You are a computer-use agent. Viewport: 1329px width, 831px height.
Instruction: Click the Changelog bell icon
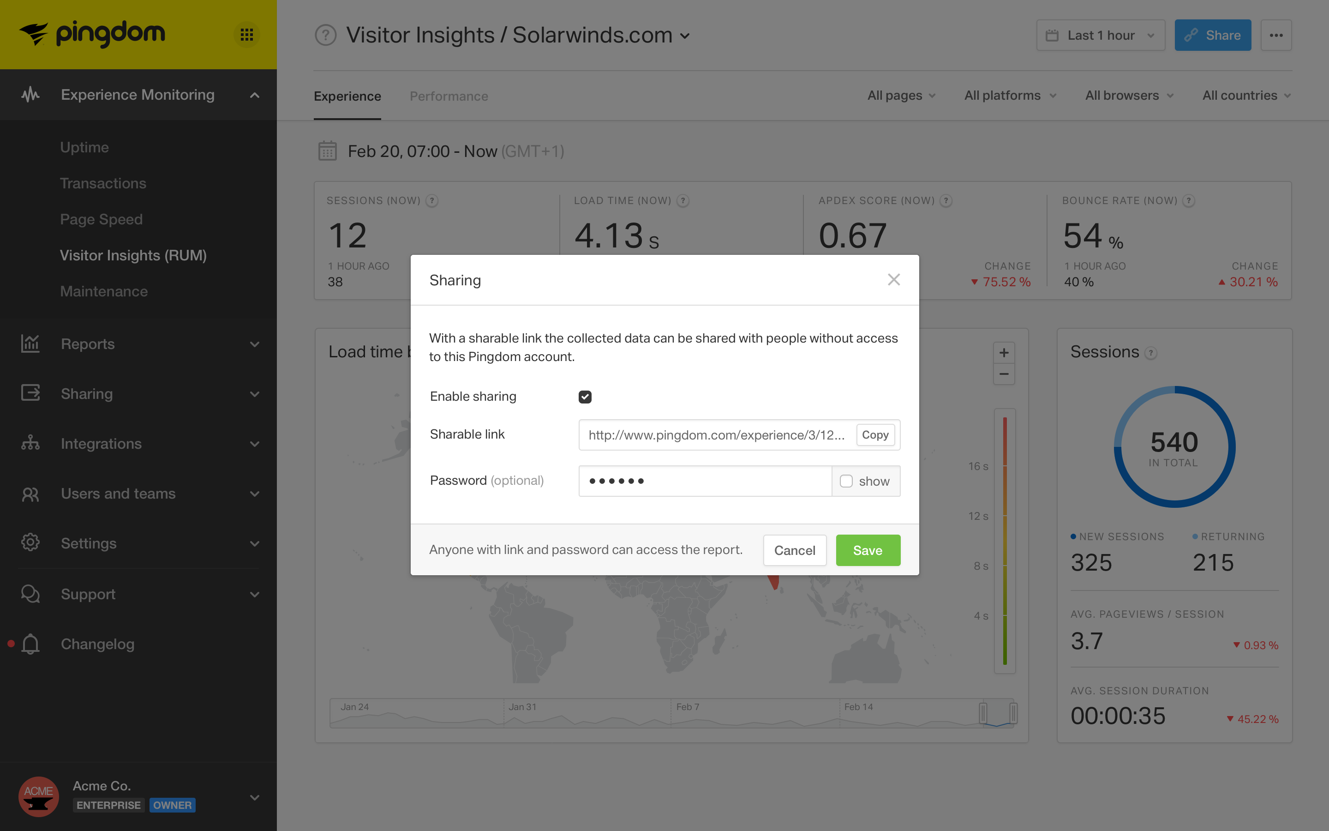(30, 644)
